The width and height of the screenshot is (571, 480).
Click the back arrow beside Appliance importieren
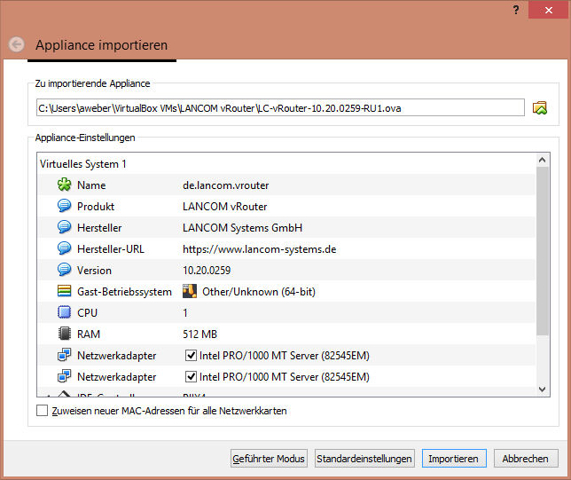16,44
